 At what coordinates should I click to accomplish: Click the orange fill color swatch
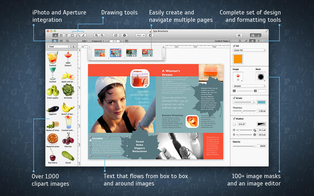pos(238,59)
